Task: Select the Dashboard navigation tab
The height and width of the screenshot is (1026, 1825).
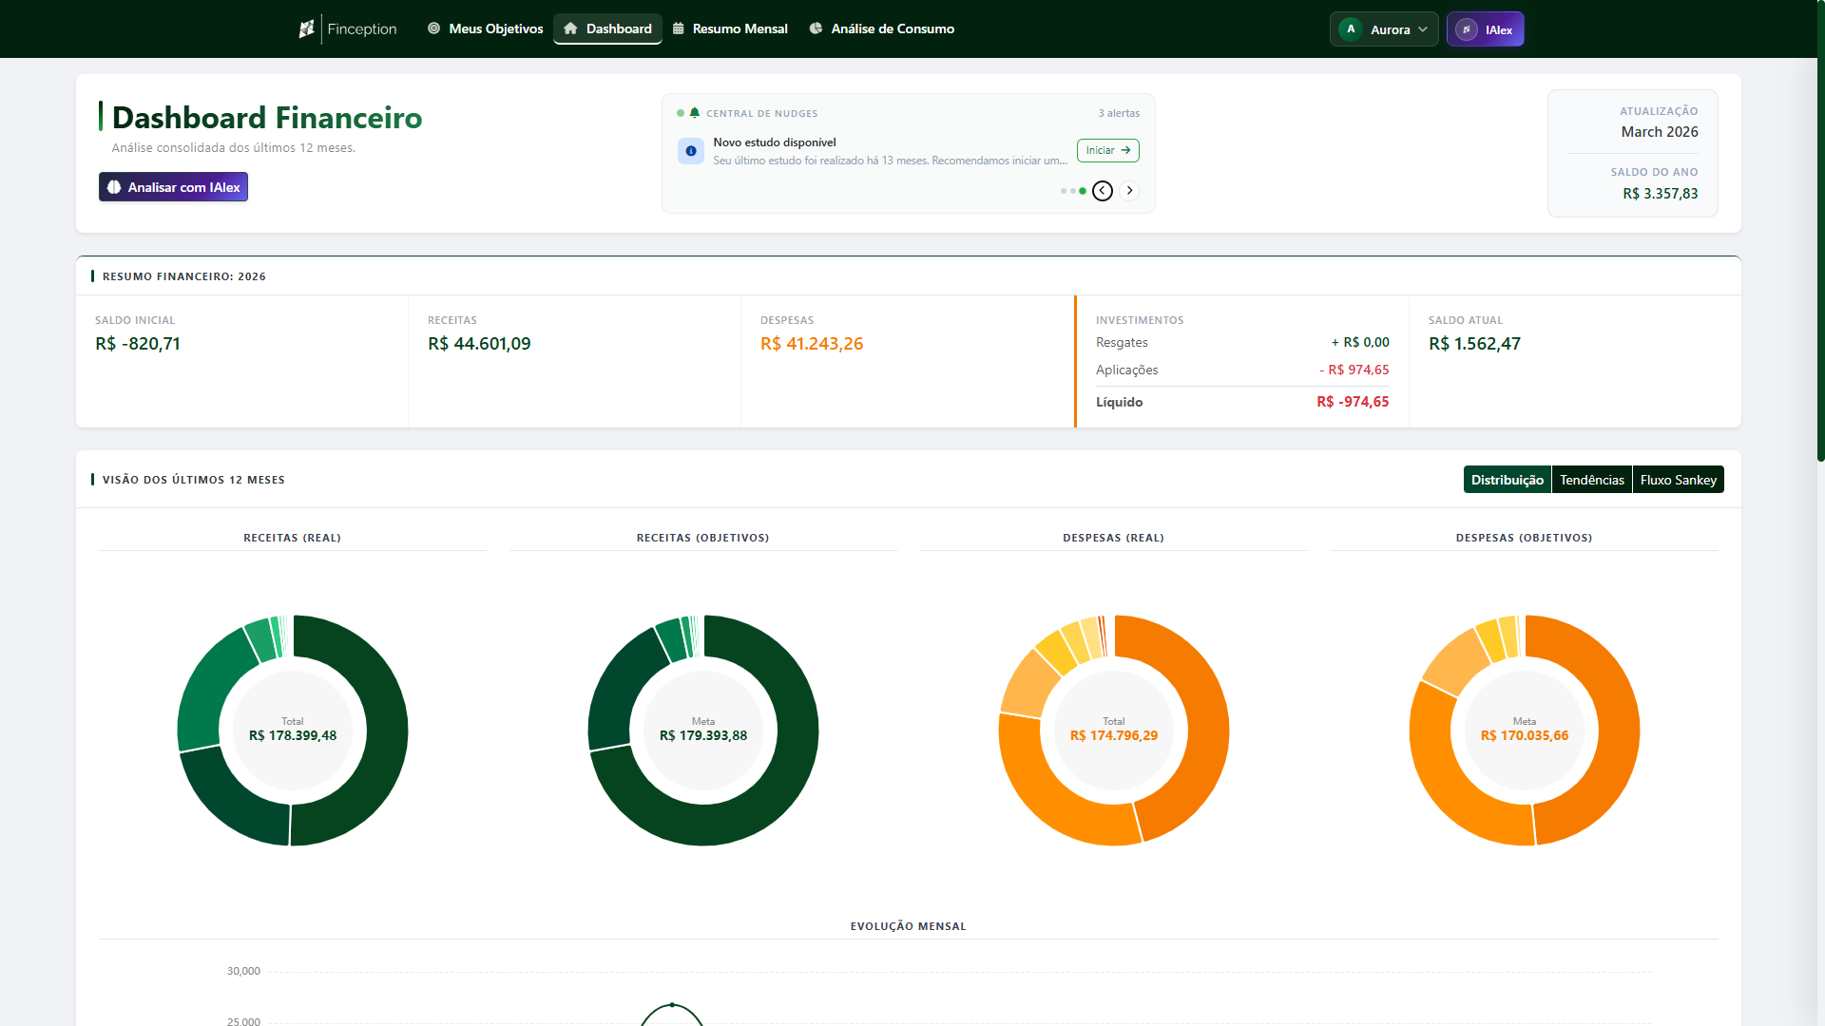Action: click(608, 28)
